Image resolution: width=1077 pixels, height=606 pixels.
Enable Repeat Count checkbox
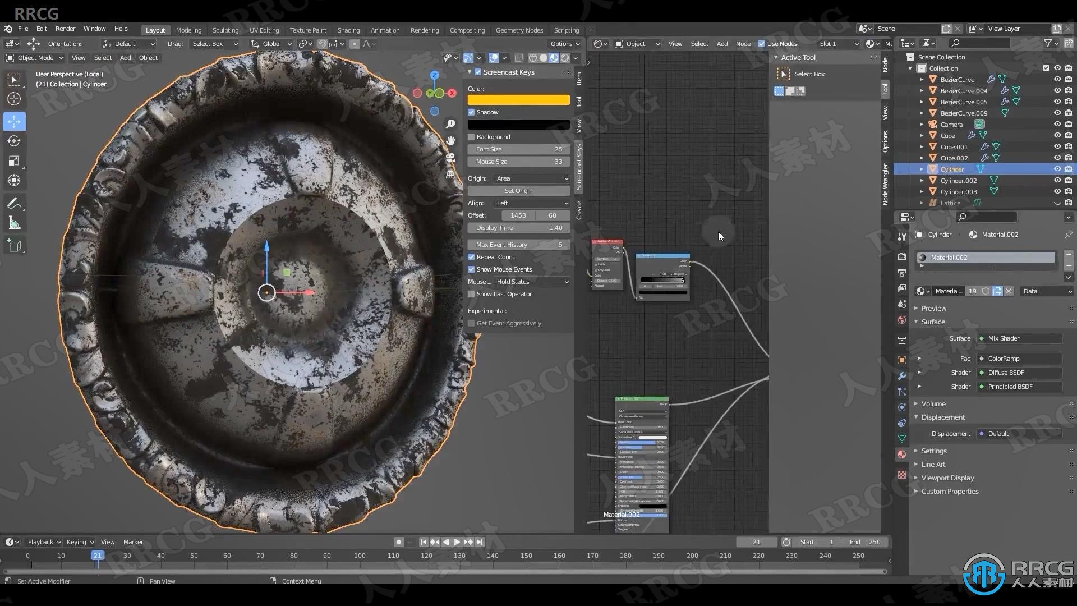(472, 256)
